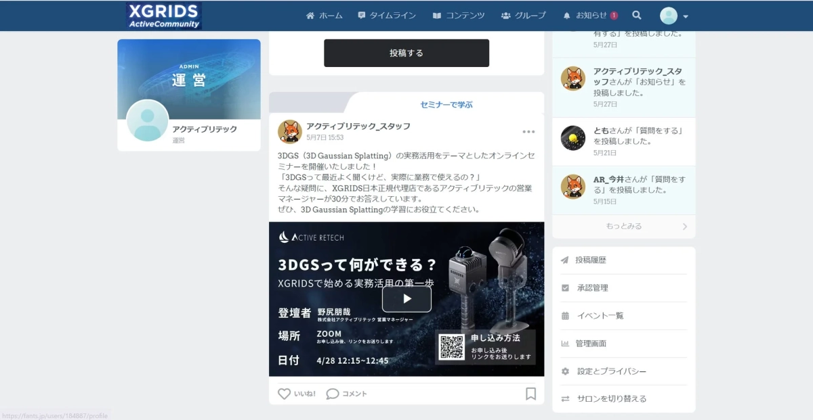Open the ホーム home nav item

(x=325, y=16)
